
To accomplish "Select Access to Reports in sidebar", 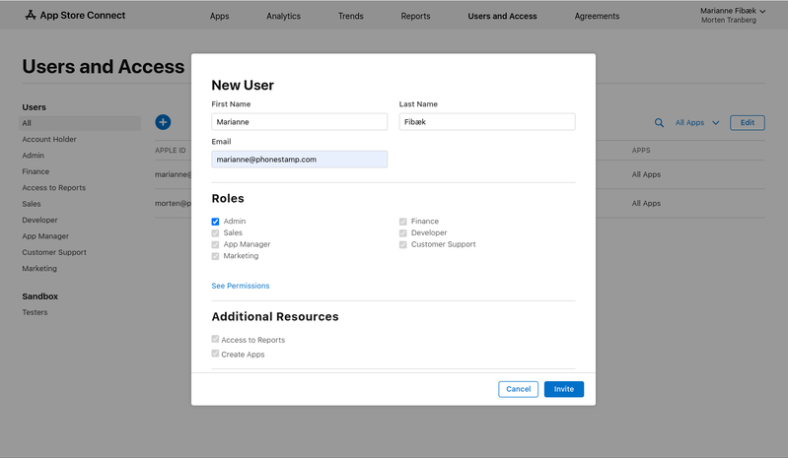I will click(54, 187).
